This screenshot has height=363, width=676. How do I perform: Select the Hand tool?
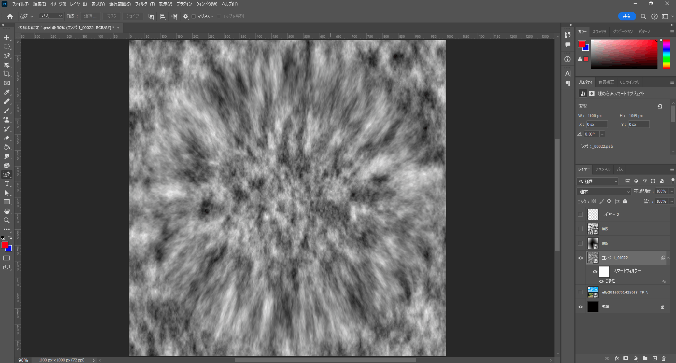[x=7, y=211]
